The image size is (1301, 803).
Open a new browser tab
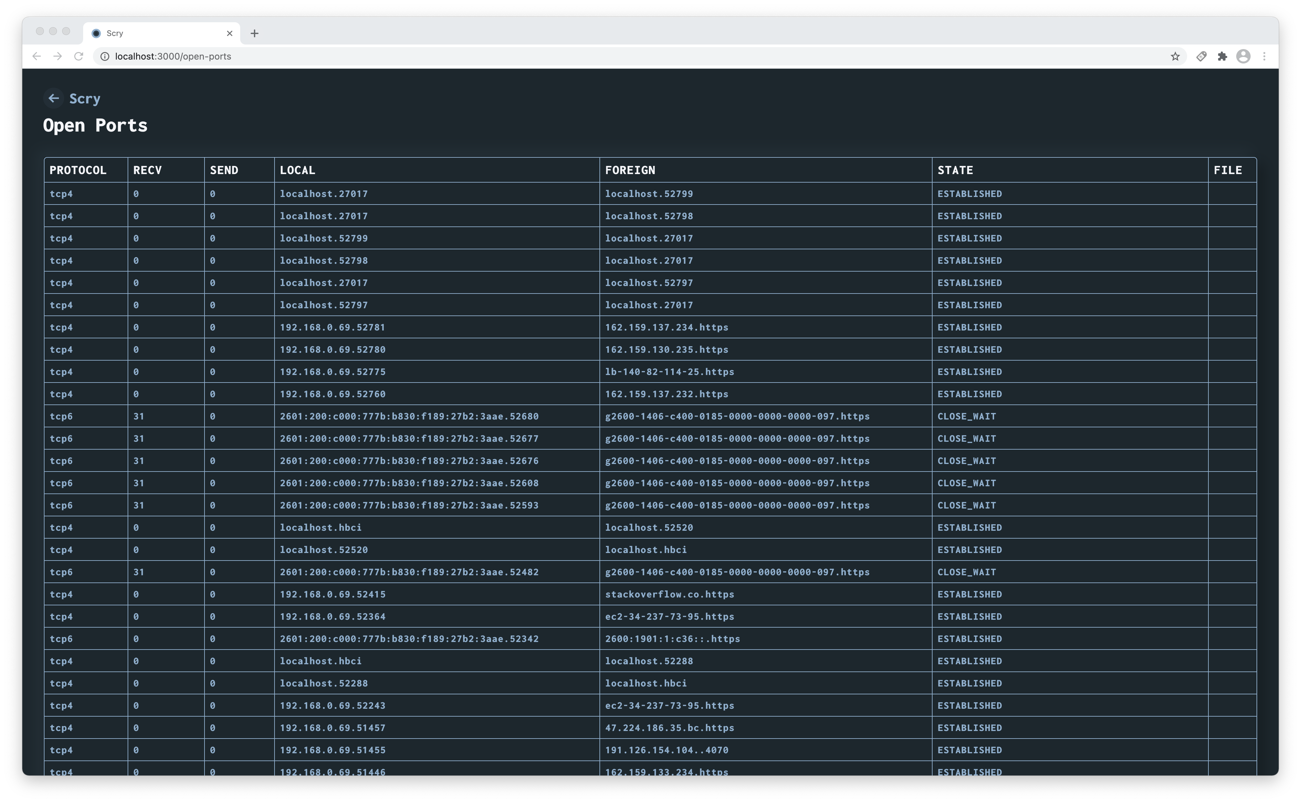254,33
